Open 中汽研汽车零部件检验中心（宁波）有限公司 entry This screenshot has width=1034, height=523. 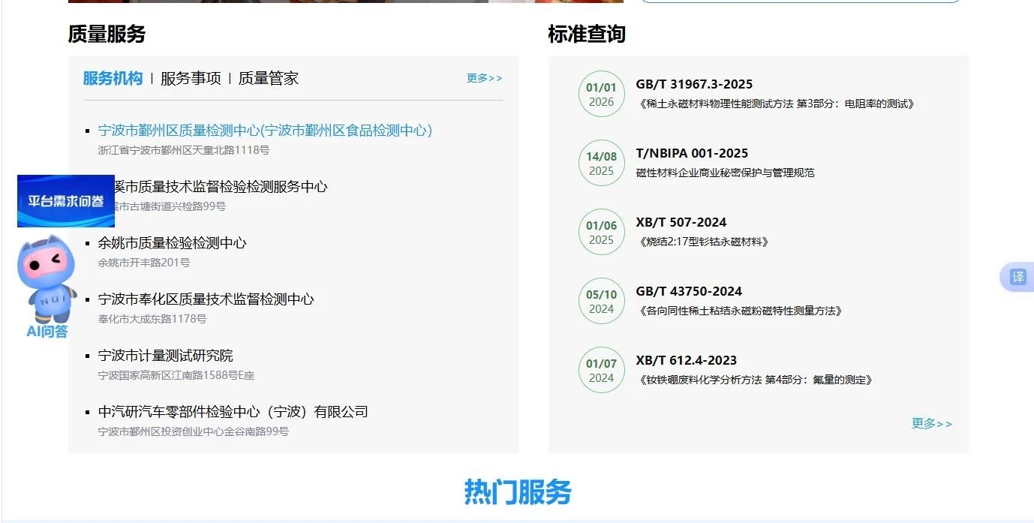pyautogui.click(x=233, y=412)
